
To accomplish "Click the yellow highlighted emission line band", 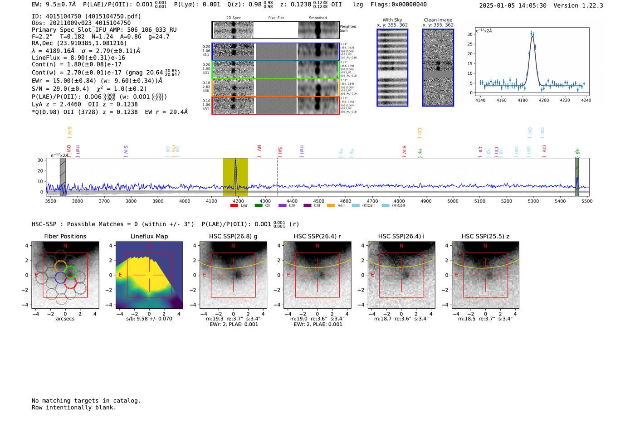I will 235,177.
